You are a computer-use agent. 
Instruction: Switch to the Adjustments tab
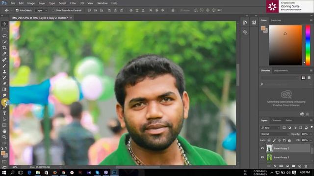pos(281,70)
